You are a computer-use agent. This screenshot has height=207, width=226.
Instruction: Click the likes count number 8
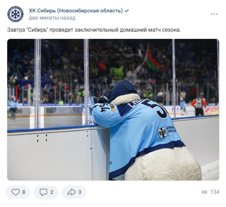tap(24, 192)
